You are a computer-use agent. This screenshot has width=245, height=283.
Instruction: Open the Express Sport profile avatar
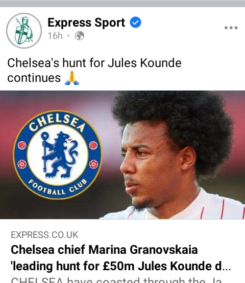[x=24, y=31]
